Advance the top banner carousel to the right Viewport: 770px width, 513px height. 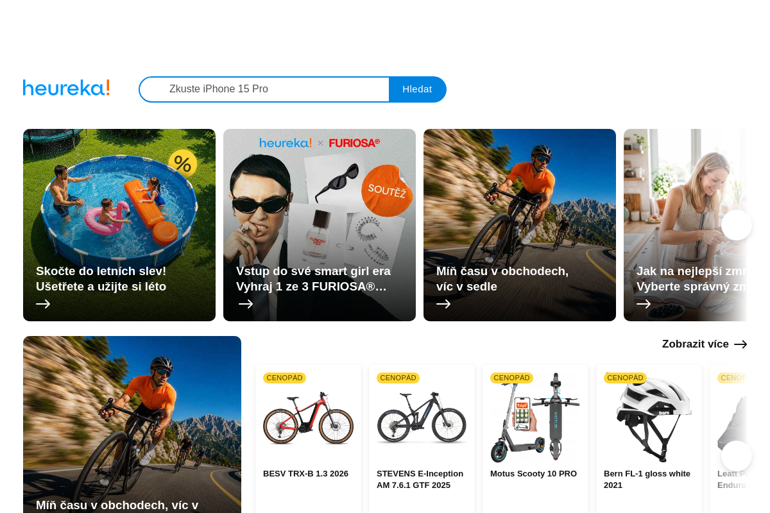[737, 225]
